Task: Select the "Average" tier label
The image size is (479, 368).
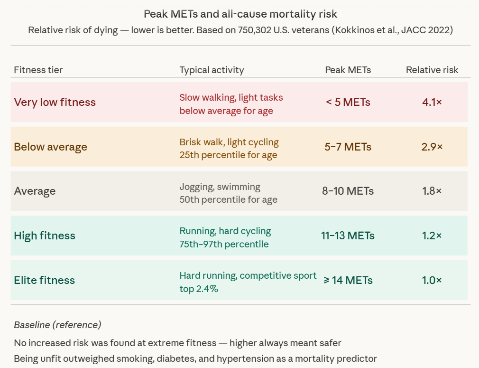Action: (35, 191)
